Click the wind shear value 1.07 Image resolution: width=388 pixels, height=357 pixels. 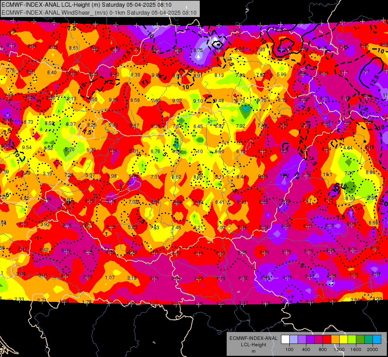(110, 278)
